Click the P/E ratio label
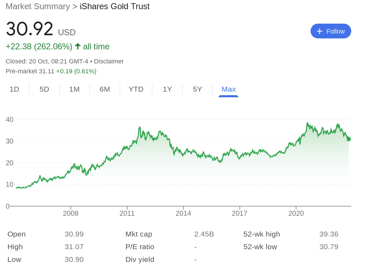Image resolution: width=365 pixels, height=270 pixels. point(140,246)
